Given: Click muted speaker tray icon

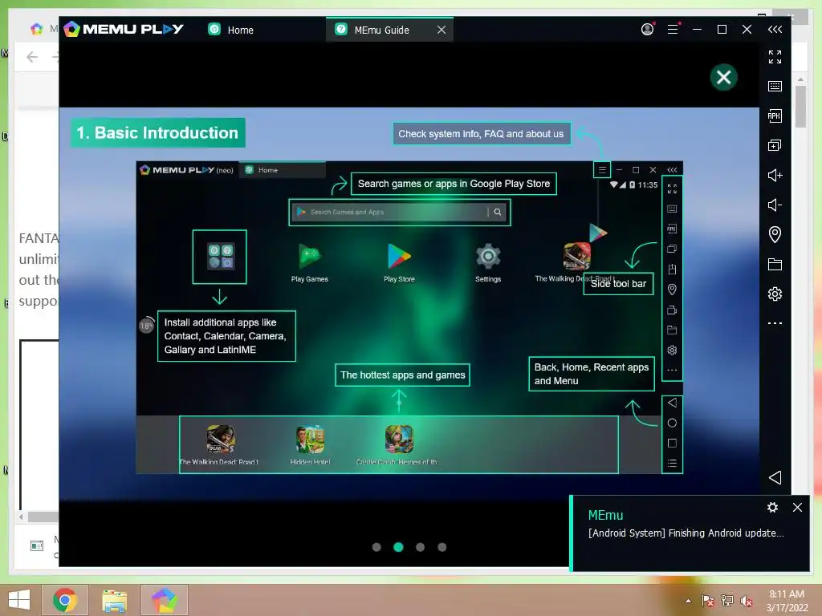Looking at the screenshot, I should [746, 601].
